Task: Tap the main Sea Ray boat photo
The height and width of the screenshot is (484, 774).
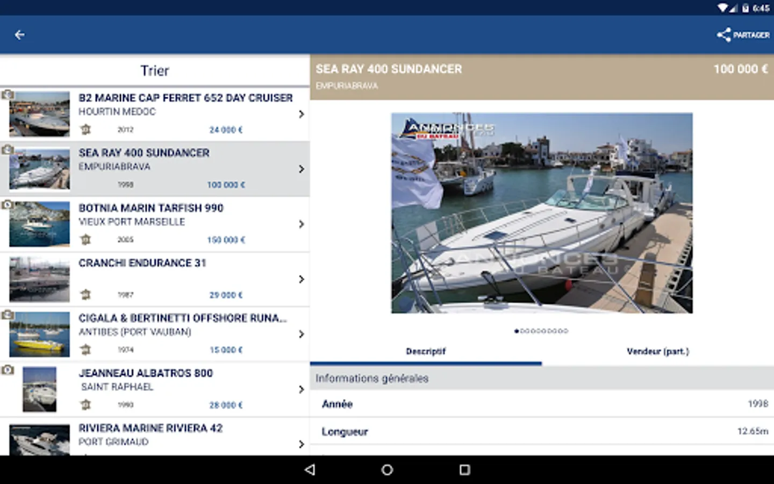Action: (542, 213)
